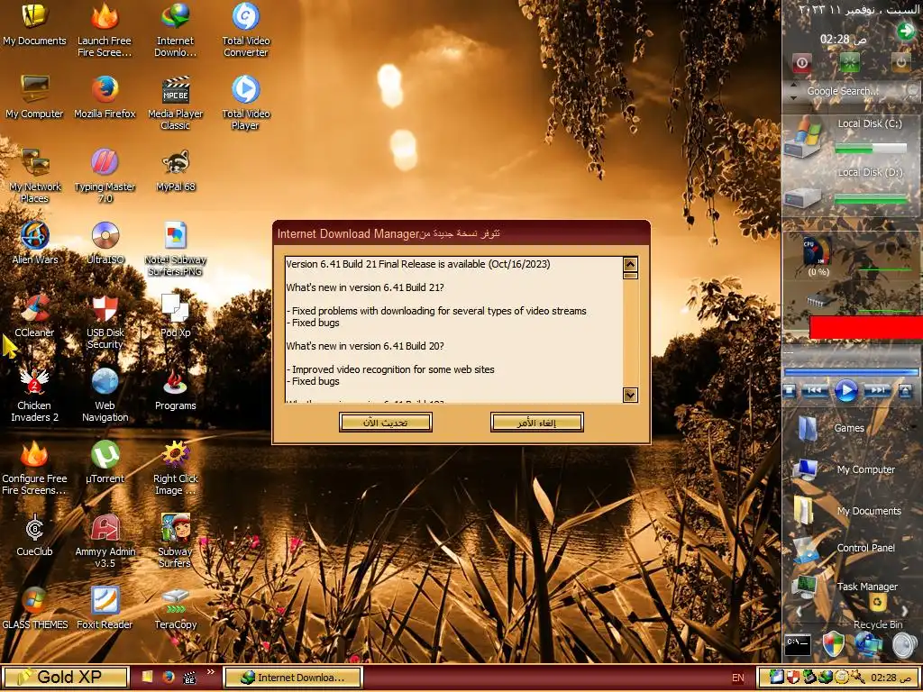Click the speaker volume icon in sidebar
Image resolution: width=923 pixels, height=692 pixels.
[905, 645]
